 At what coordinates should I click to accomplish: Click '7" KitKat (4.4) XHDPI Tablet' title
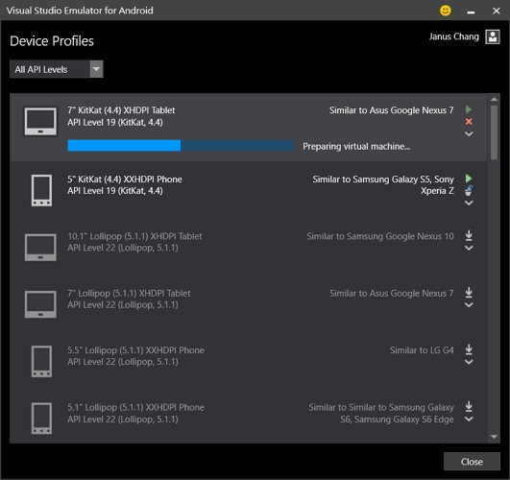pyautogui.click(x=121, y=110)
